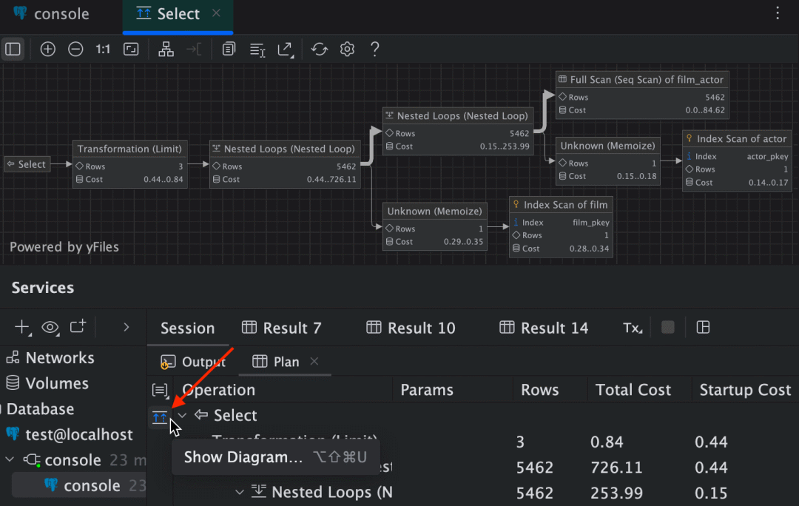This screenshot has width=799, height=506.
Task: Toggle the split view icon near Tx
Action: pyautogui.click(x=702, y=327)
